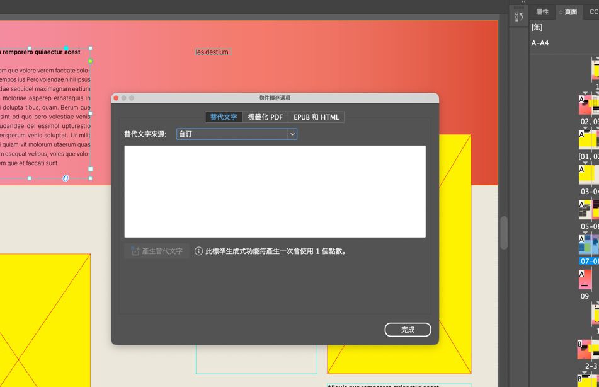Select the 替代文字 tab
The height and width of the screenshot is (387, 599).
point(224,117)
